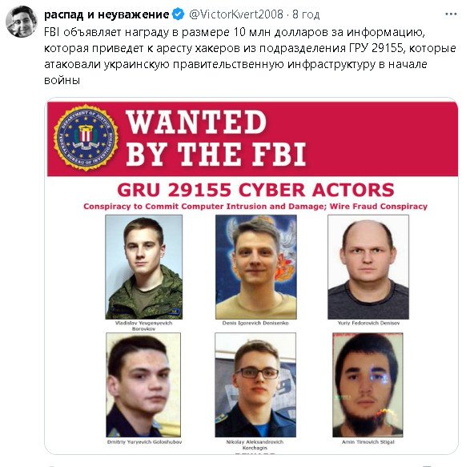The image size is (466, 467).
Task: Click the '8 год' timestamp
Action: [x=306, y=14]
